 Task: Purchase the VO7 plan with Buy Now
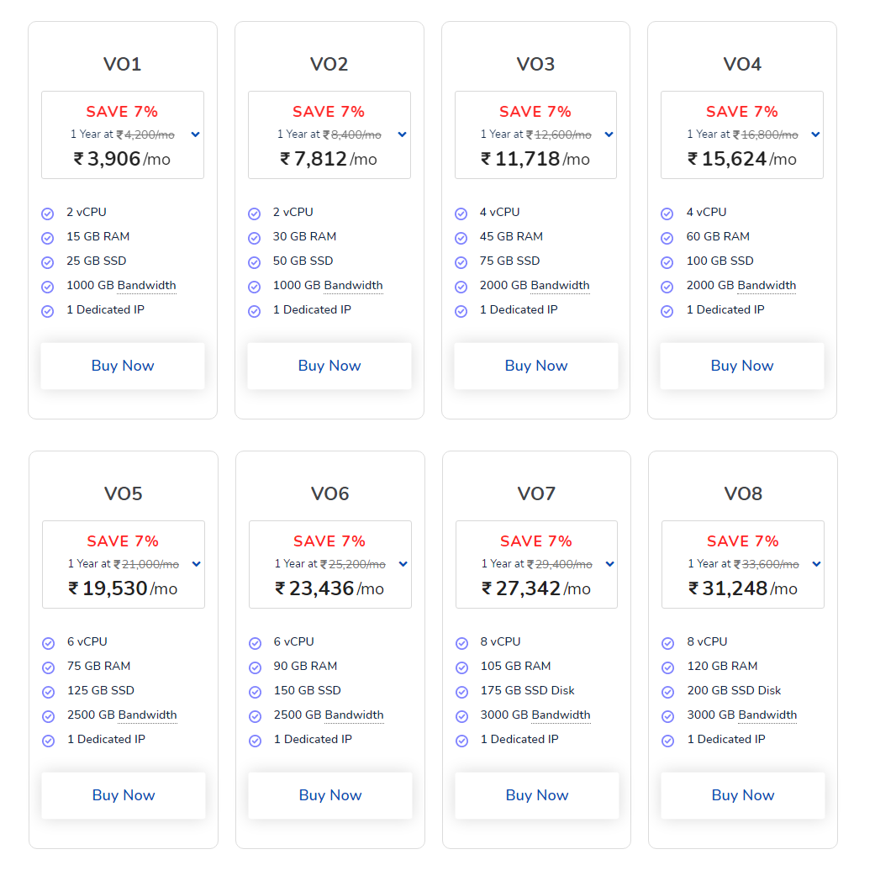pos(537,795)
